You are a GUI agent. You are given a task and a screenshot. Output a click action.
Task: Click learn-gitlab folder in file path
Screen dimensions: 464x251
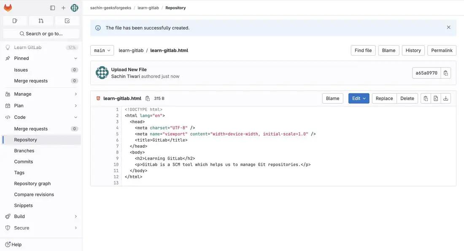[131, 51]
